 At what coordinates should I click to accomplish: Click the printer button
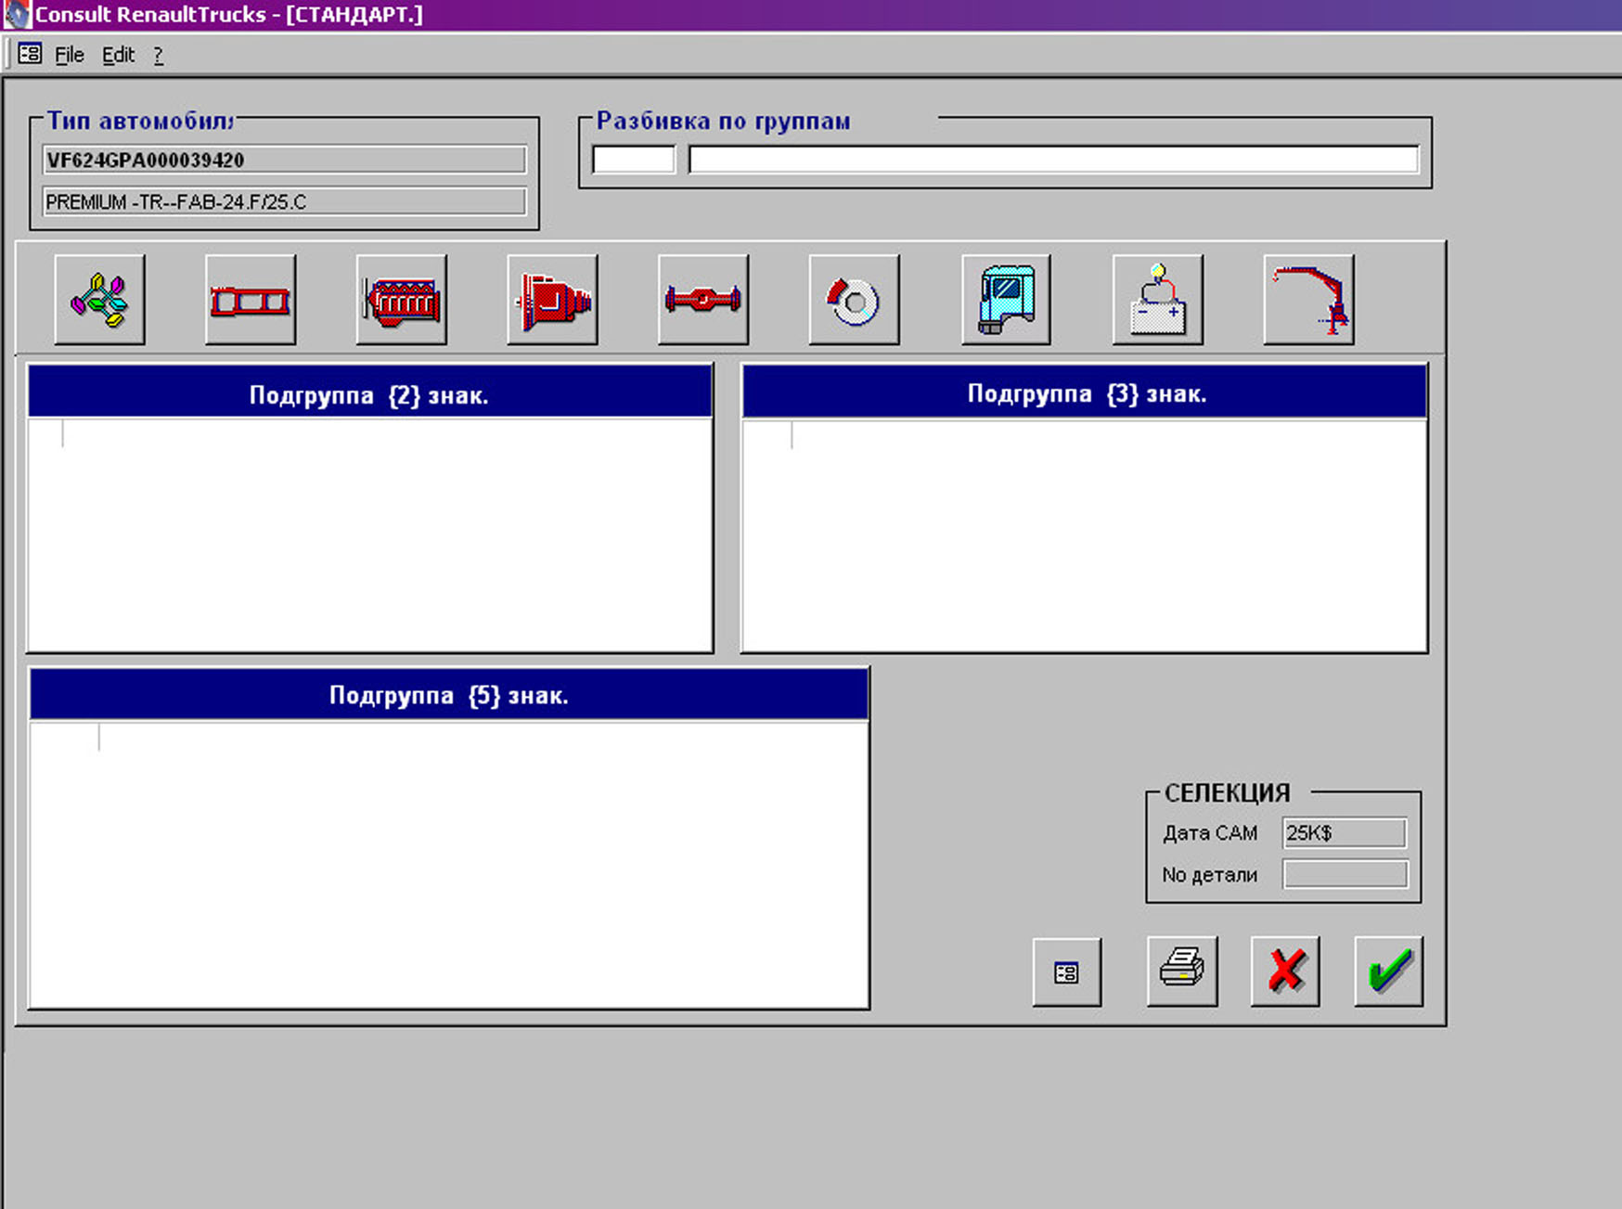click(x=1181, y=971)
